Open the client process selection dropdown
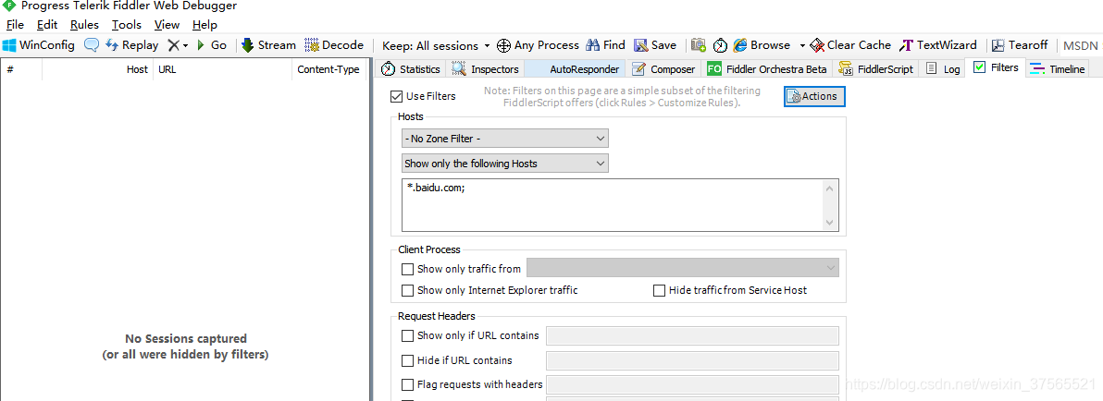The height and width of the screenshot is (401, 1103). click(x=682, y=268)
